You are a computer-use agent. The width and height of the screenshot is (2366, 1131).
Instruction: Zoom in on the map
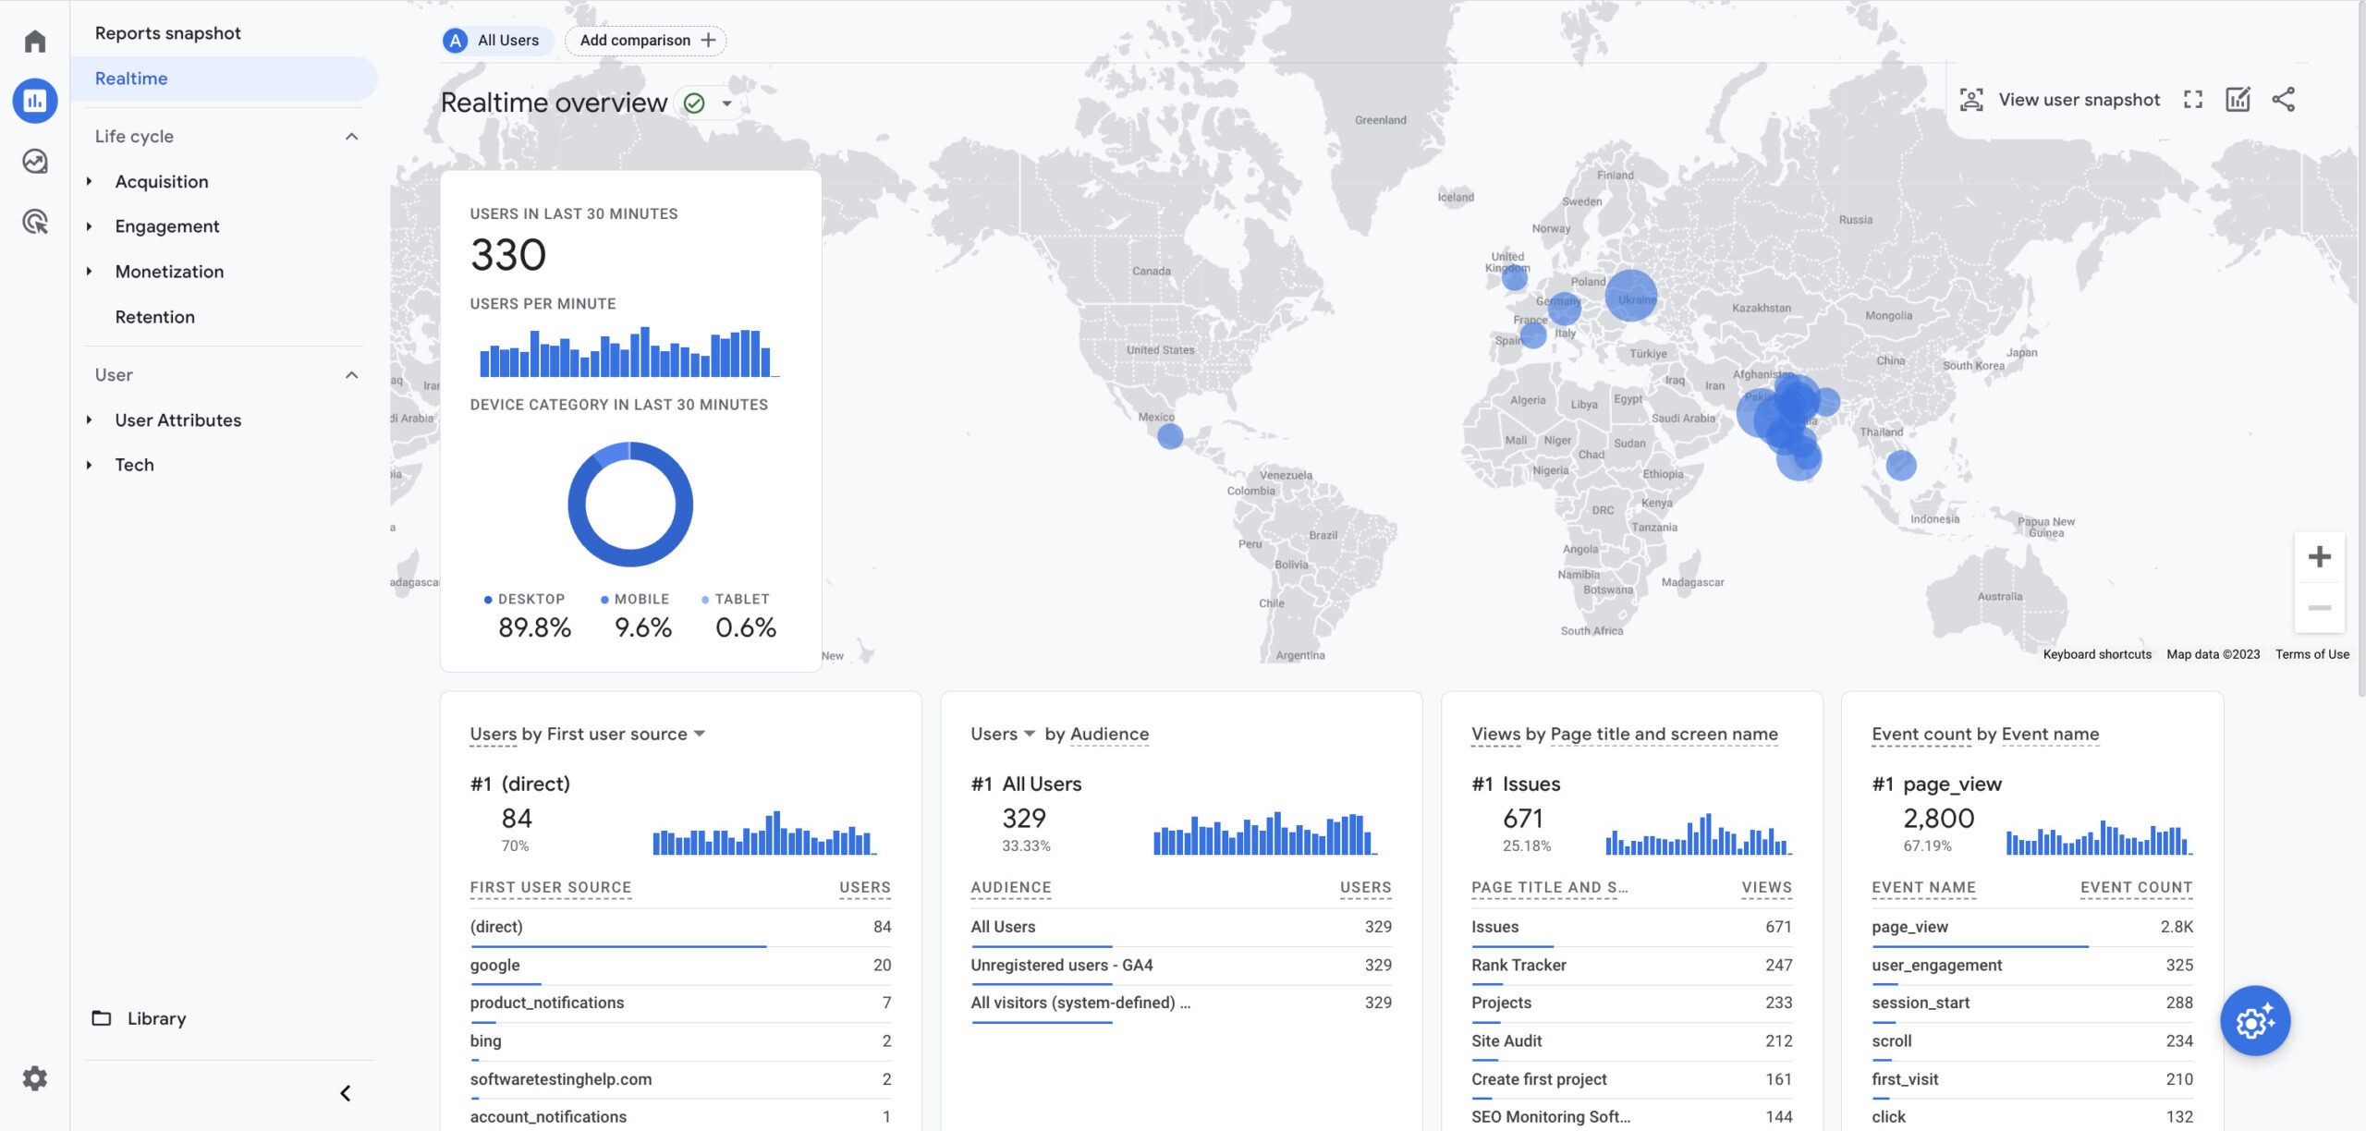click(2319, 557)
